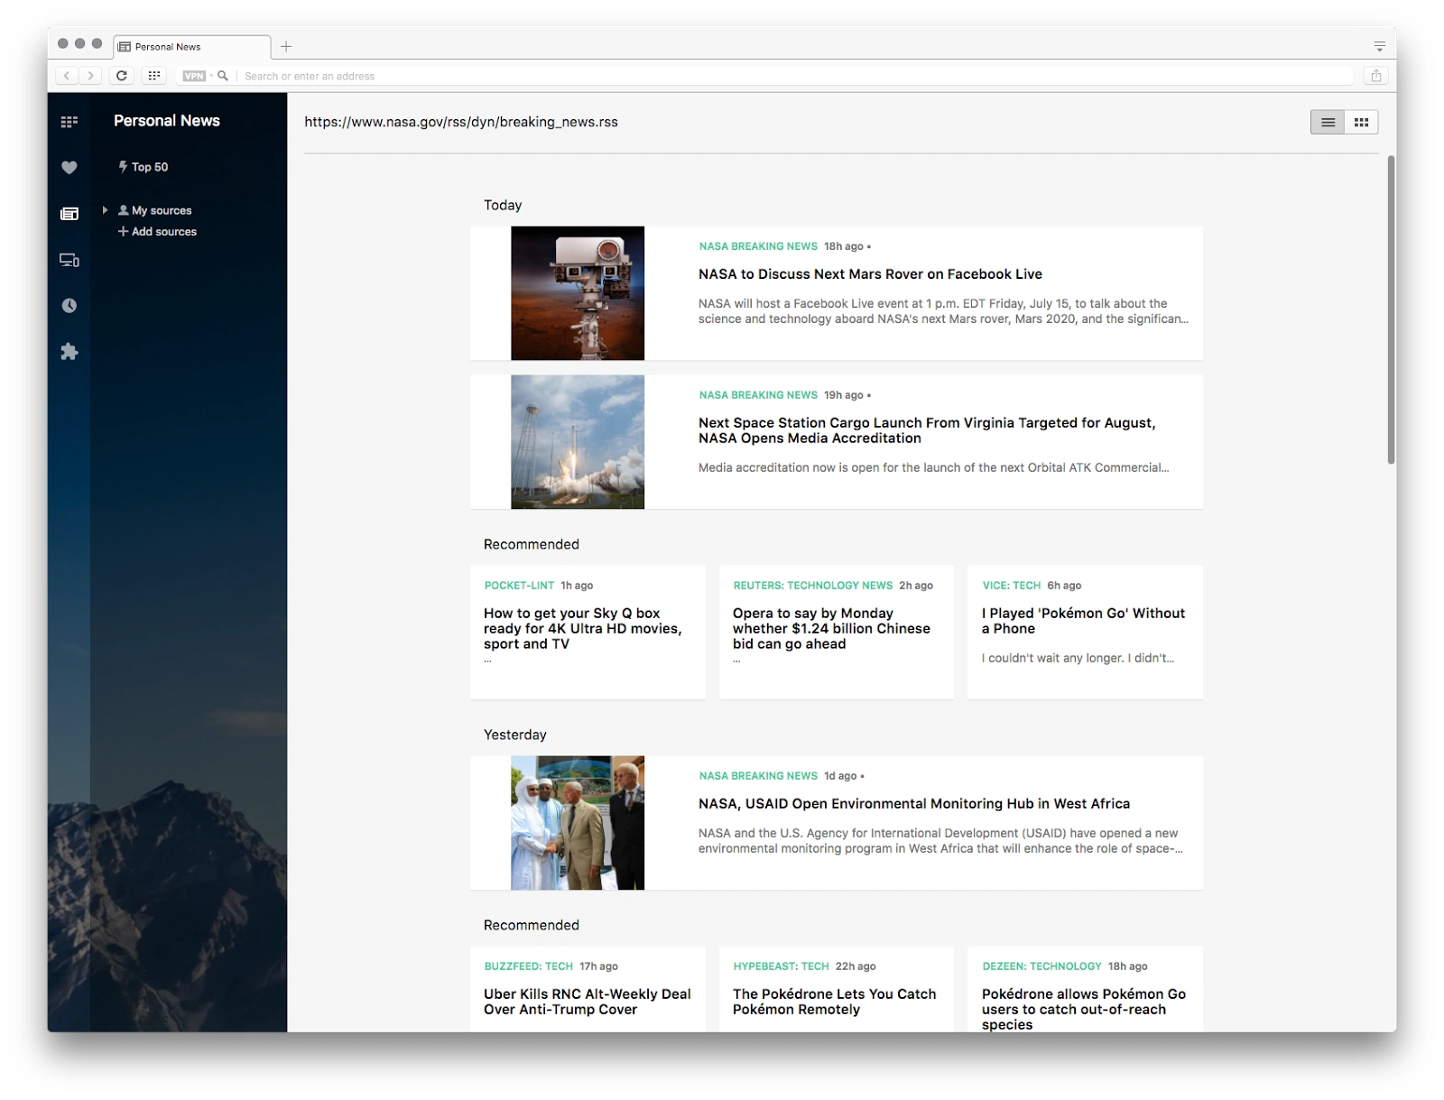Image resolution: width=1444 pixels, height=1100 pixels.
Task: Go forward with the forward arrow
Action: (90, 76)
